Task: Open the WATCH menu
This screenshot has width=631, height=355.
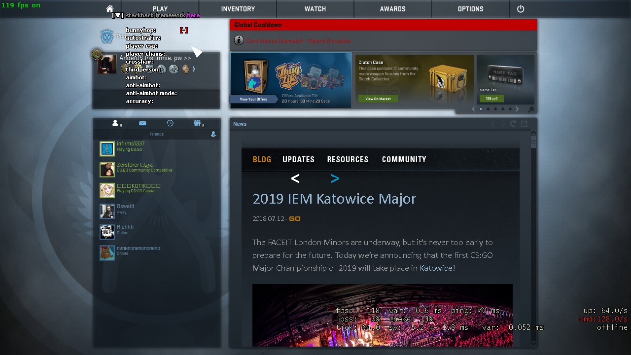Action: (315, 9)
